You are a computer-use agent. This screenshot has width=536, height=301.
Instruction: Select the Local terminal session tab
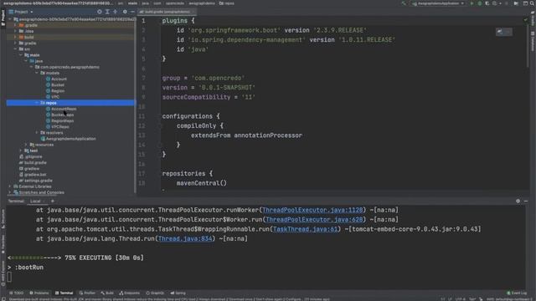pos(35,201)
